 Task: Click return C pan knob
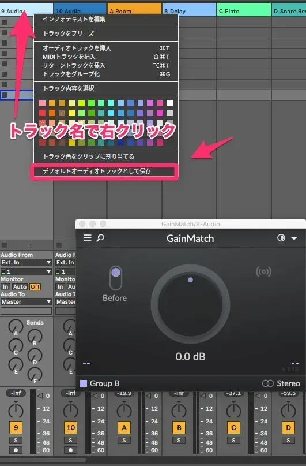(233, 410)
